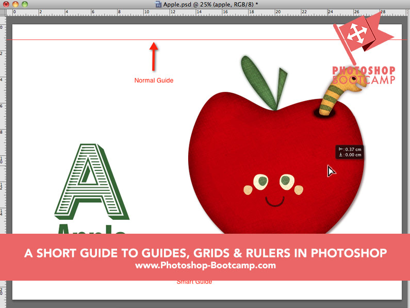The height and width of the screenshot is (308, 410).
Task: Click the 'Normal Guide' label text
Action: click(x=154, y=80)
